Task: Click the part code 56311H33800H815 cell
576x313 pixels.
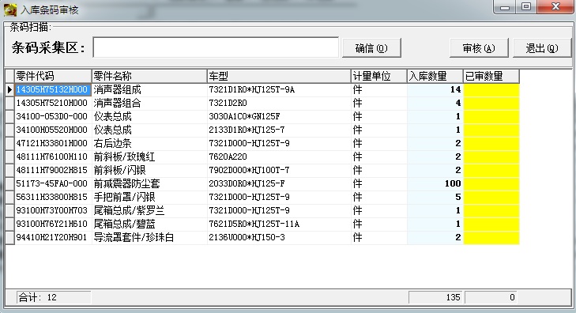Action: [x=53, y=198]
